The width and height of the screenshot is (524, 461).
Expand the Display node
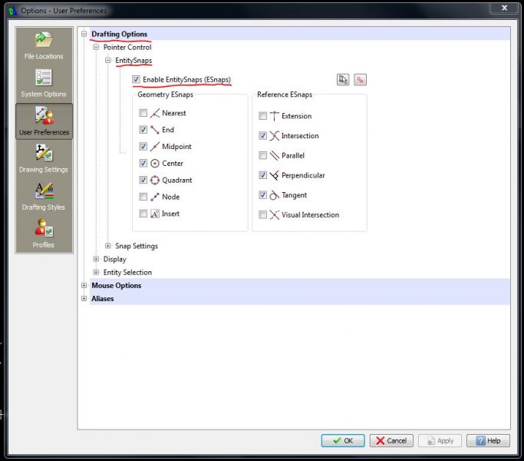coord(96,259)
